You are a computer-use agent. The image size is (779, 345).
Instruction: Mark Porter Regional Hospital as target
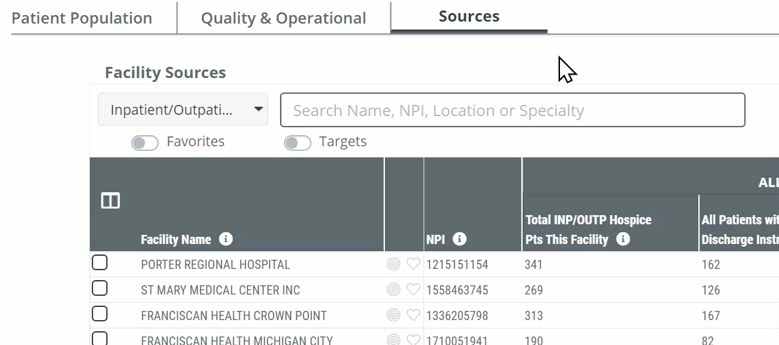[393, 264]
